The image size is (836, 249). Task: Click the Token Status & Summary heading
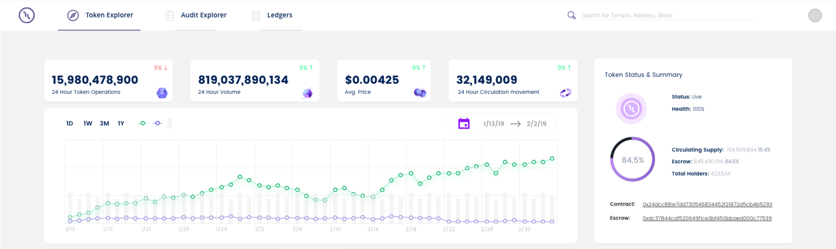click(x=643, y=74)
